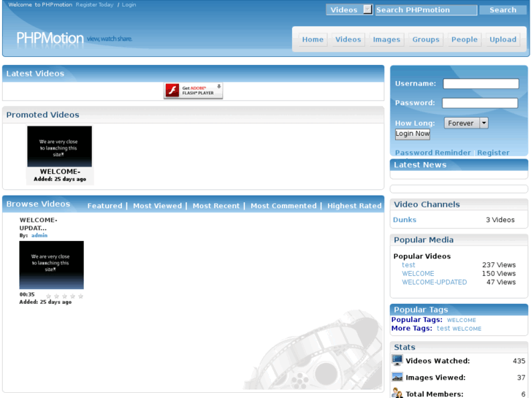Focus the Username input field
Viewport: 531px width, 398px height.
click(481, 84)
